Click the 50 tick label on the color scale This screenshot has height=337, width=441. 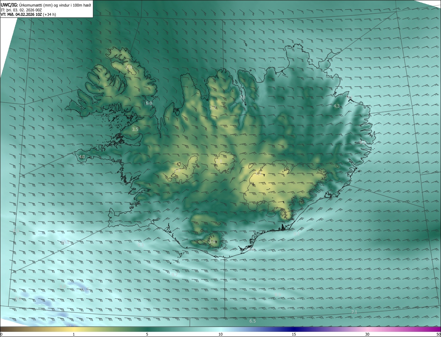(x=438, y=335)
